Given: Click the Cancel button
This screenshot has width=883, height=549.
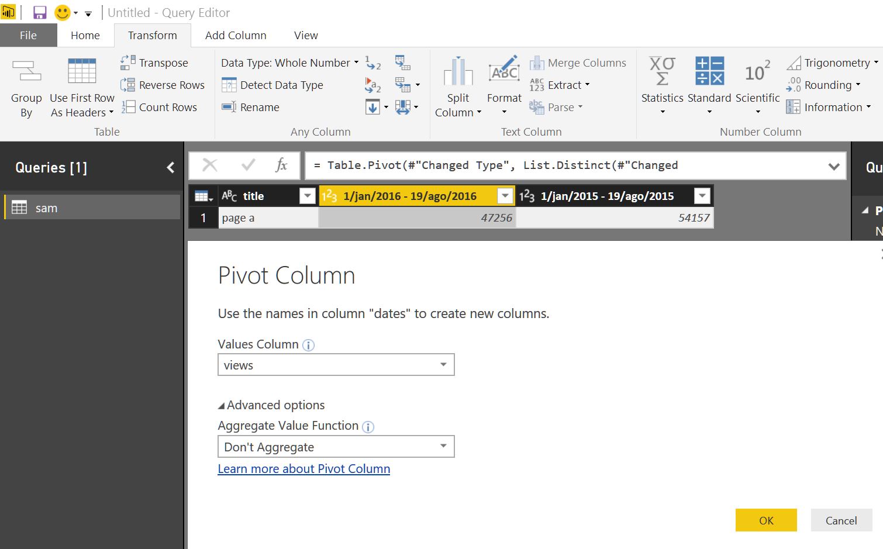Looking at the screenshot, I should pos(841,520).
